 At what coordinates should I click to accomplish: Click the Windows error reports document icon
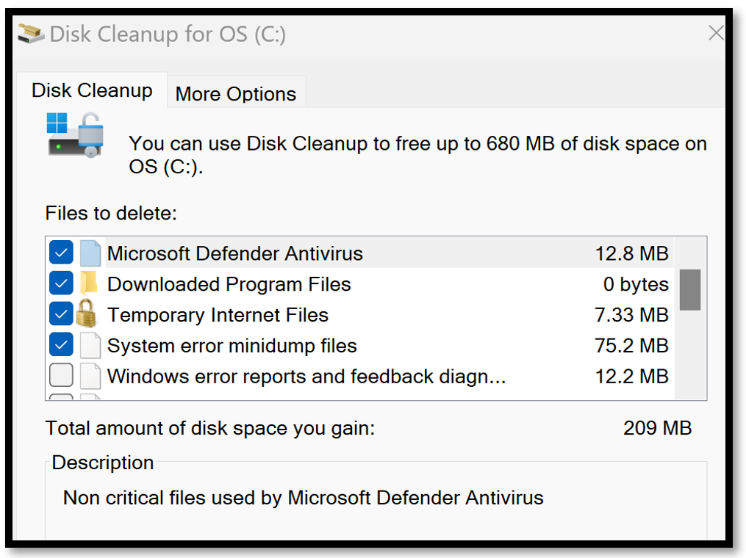pos(90,375)
